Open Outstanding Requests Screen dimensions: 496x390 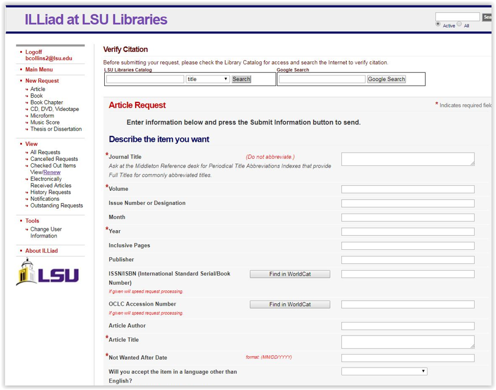click(x=57, y=205)
